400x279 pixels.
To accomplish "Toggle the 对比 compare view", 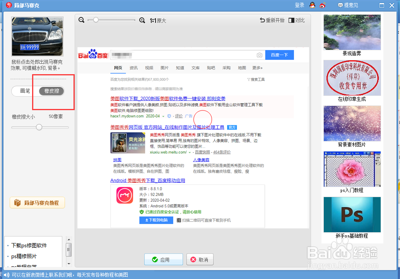I will (296, 20).
